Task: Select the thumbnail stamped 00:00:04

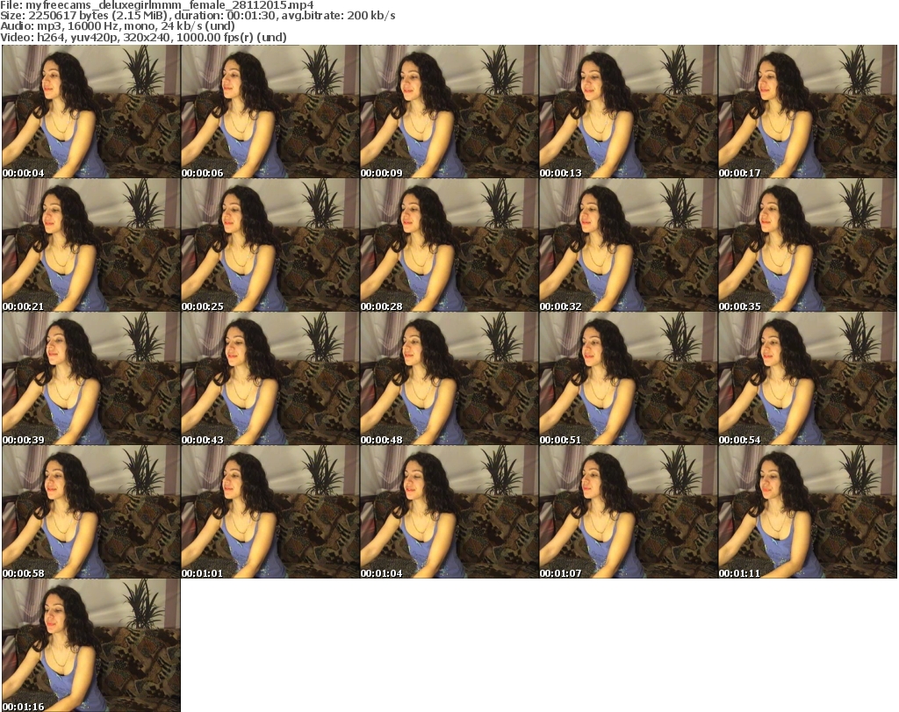Action: (x=91, y=111)
